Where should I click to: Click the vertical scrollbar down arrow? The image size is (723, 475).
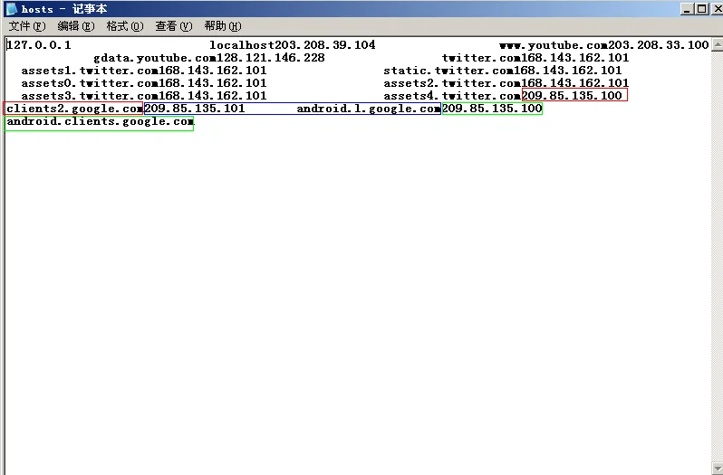coord(718,469)
